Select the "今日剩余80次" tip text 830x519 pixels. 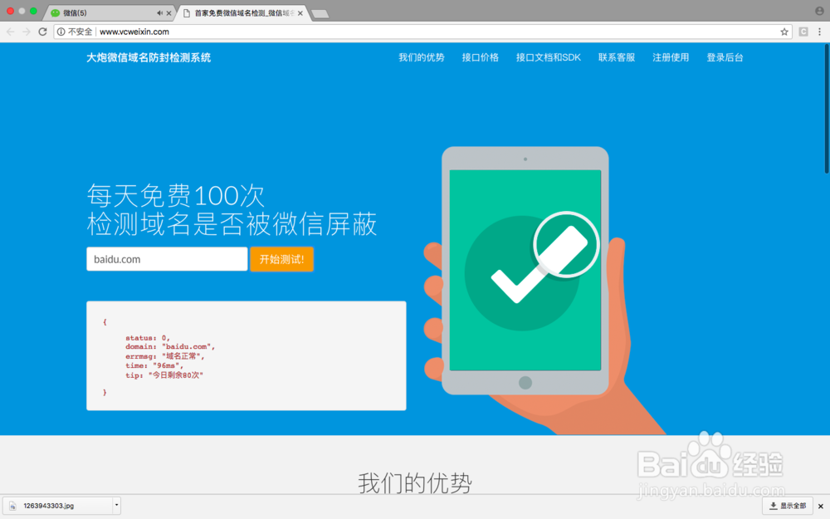[x=176, y=375]
